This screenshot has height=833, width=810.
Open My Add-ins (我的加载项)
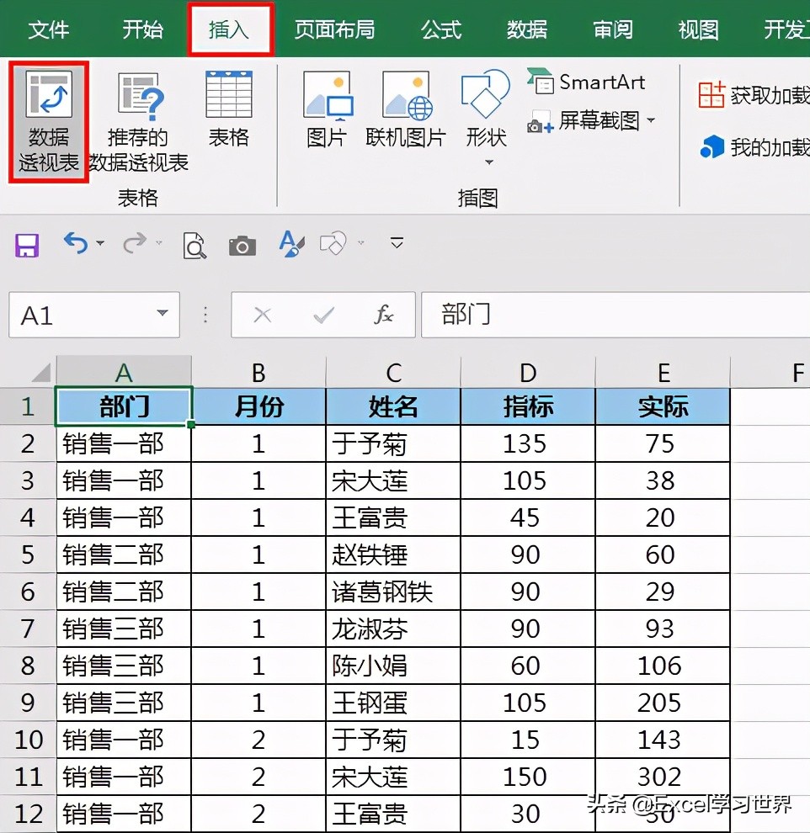pyautogui.click(x=754, y=146)
